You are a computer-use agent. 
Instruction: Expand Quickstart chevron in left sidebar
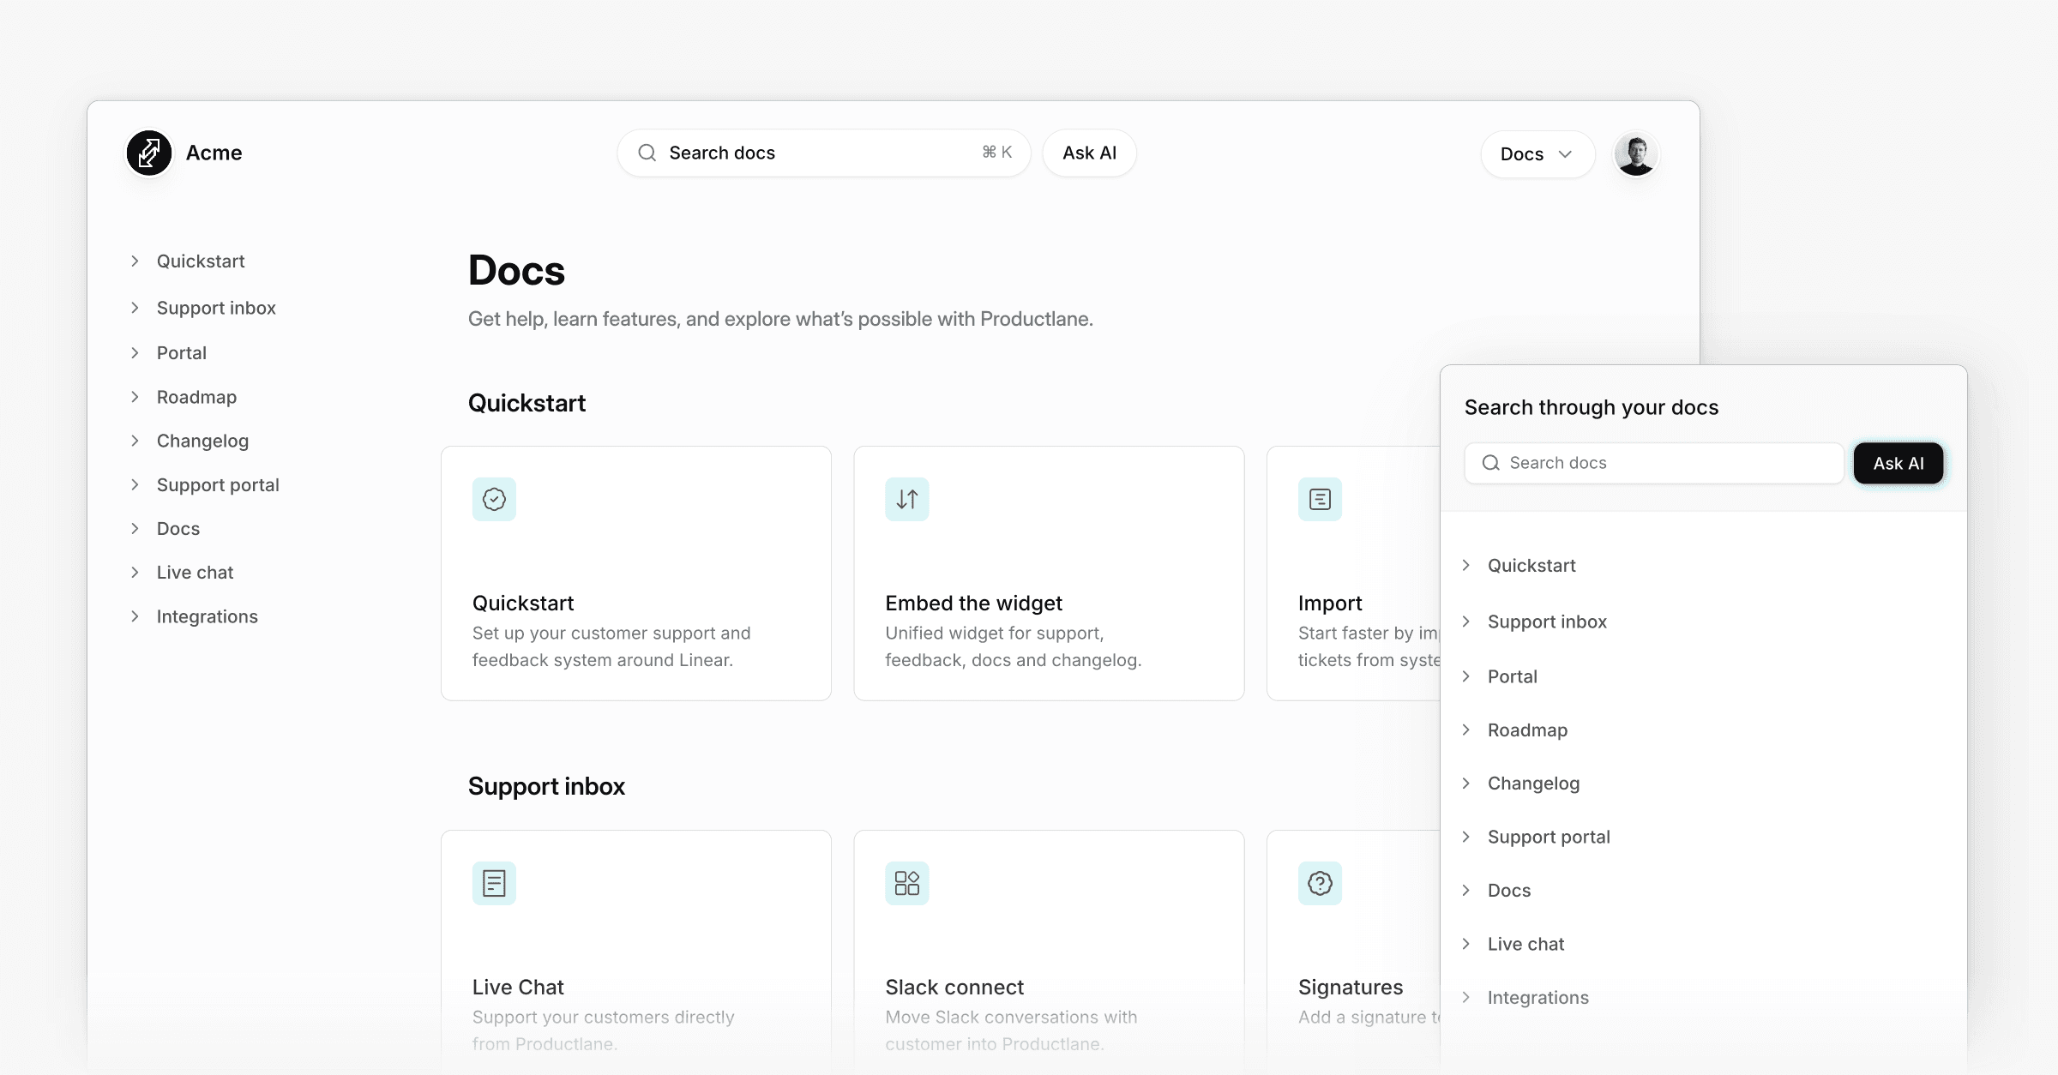pos(135,261)
